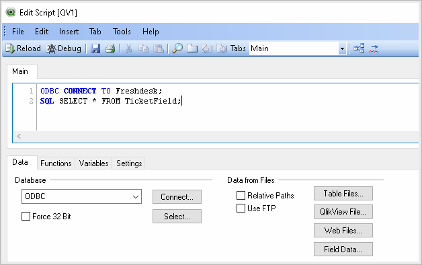Enable Use FTP checkbox
The width and height of the screenshot is (422, 265).
(x=241, y=209)
